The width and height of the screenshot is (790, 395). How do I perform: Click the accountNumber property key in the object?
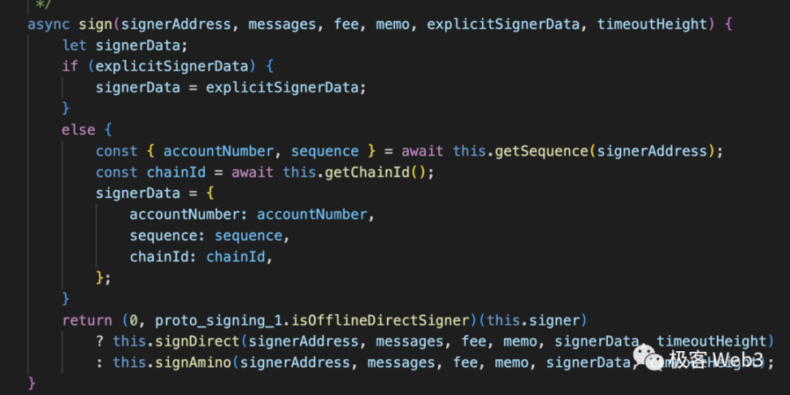184,215
